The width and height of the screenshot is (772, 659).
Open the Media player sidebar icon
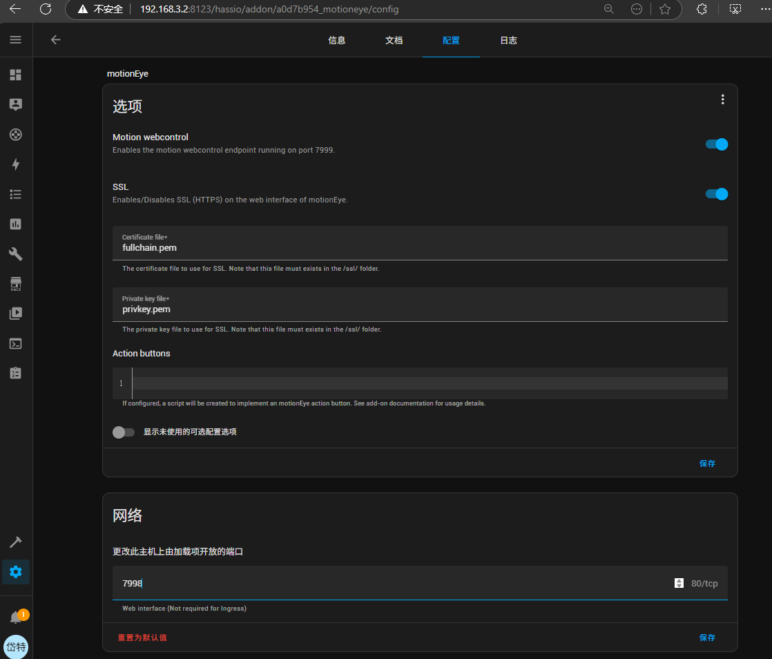point(15,314)
